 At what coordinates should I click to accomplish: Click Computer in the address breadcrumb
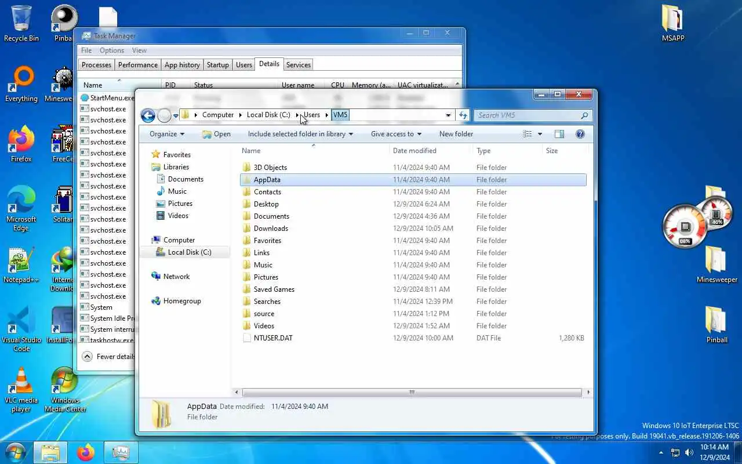coord(218,115)
